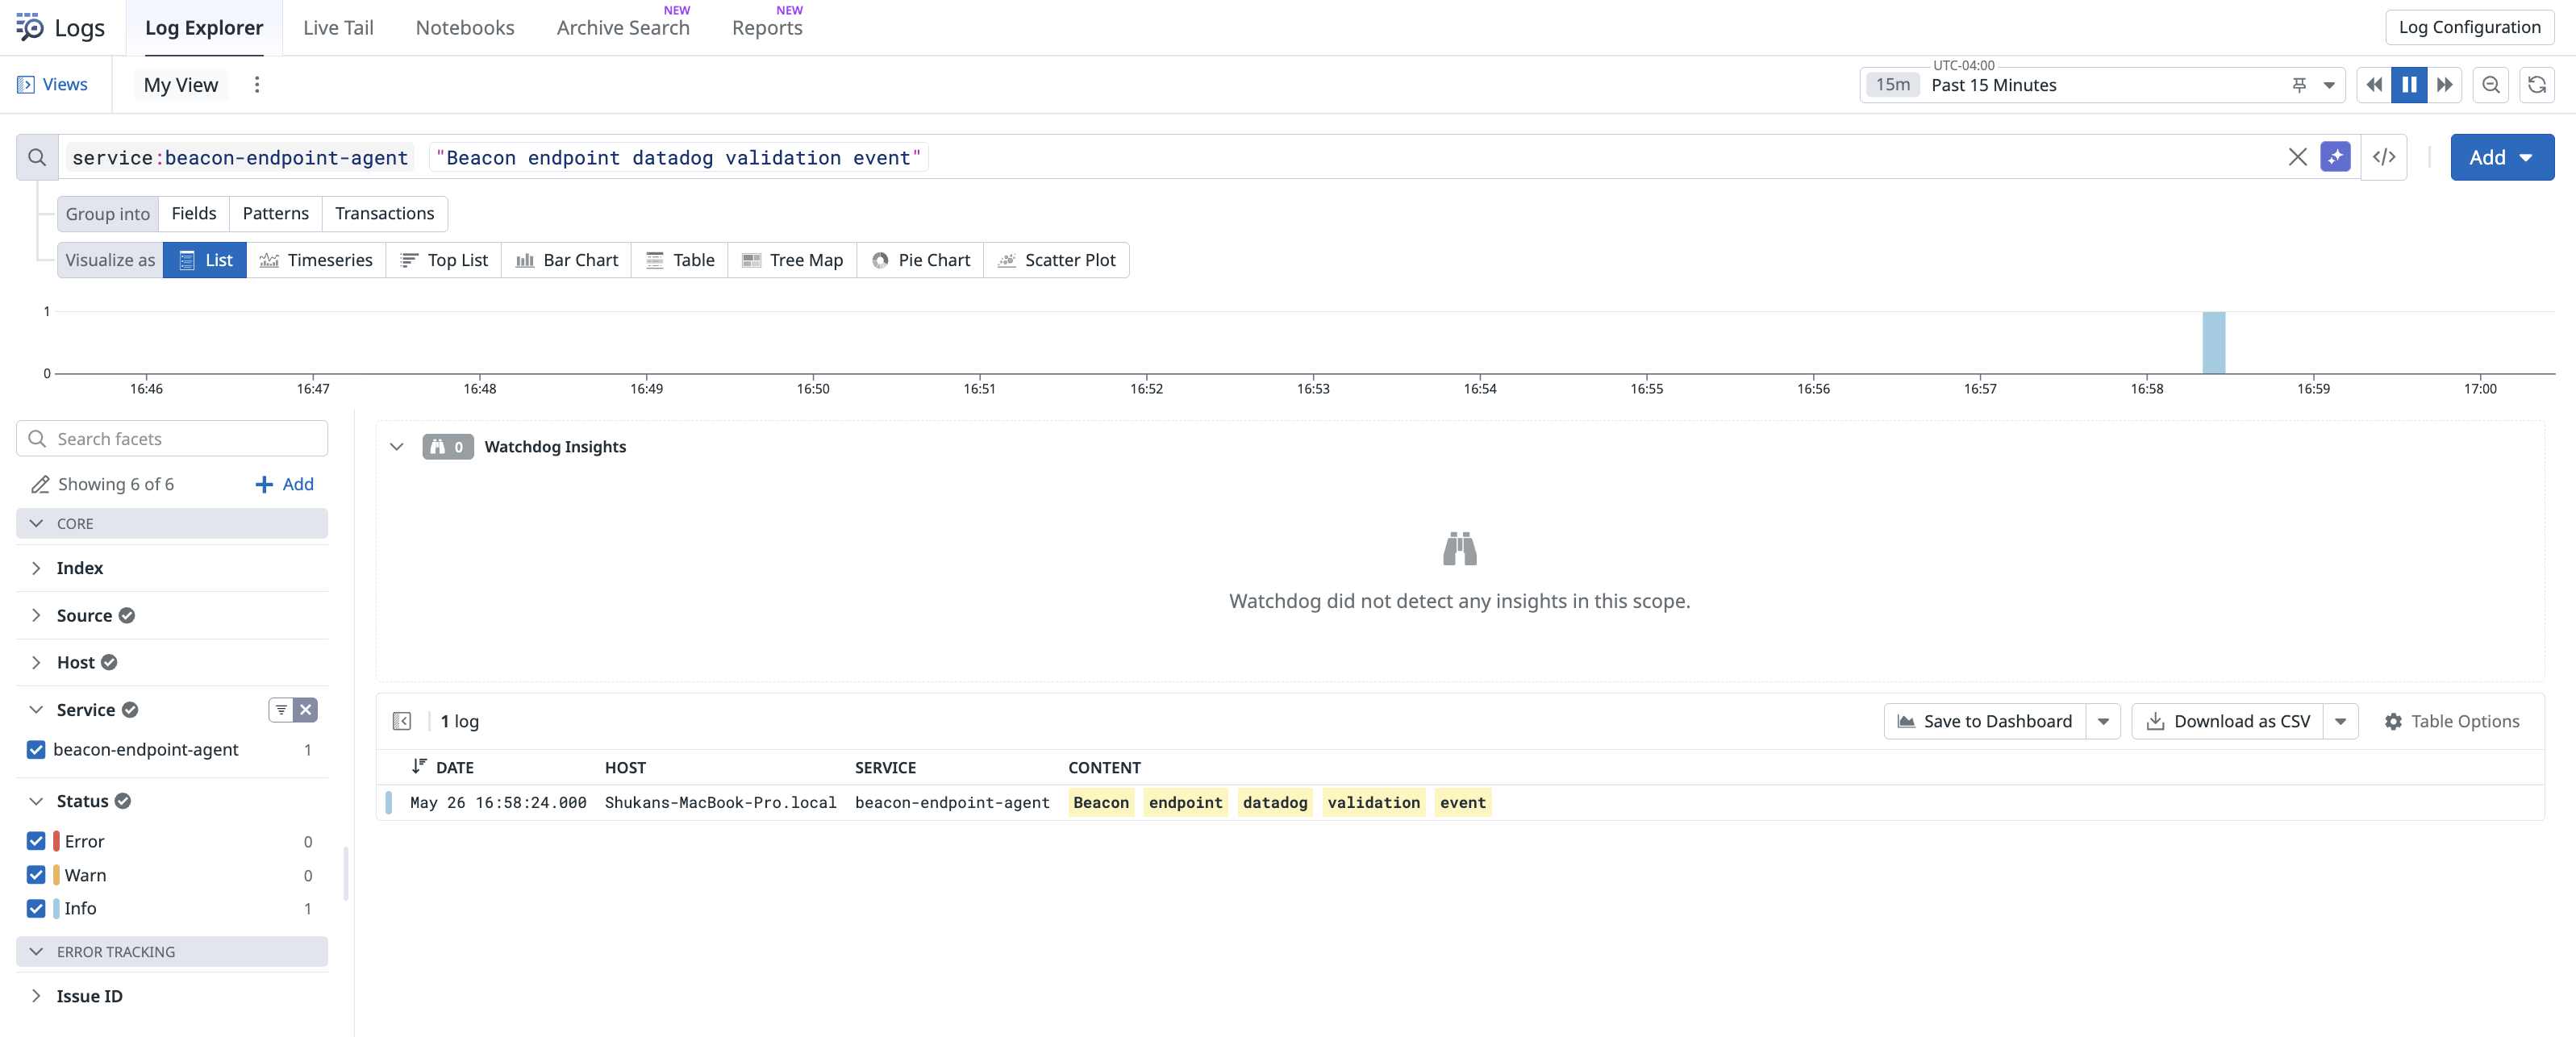
Task: Collapse the Watchdog Insights section
Action: click(397, 447)
